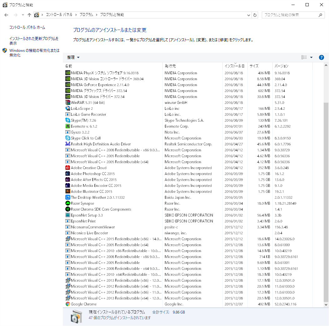Viewport: 329px width, 326px height.
Task: Open コントロール パネル ホーム link
Action: coord(27,27)
